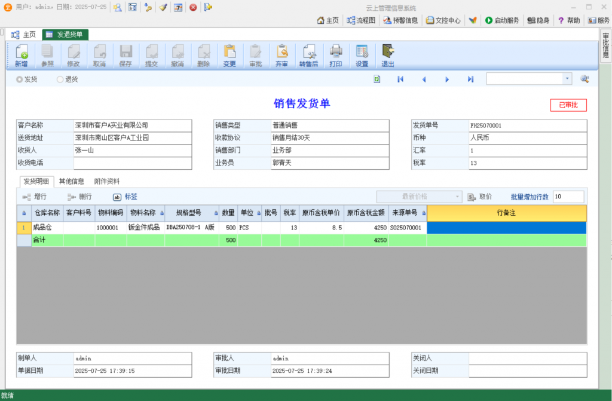Click the 变更 (Change) toolbar icon
612x401 pixels.
click(x=229, y=56)
